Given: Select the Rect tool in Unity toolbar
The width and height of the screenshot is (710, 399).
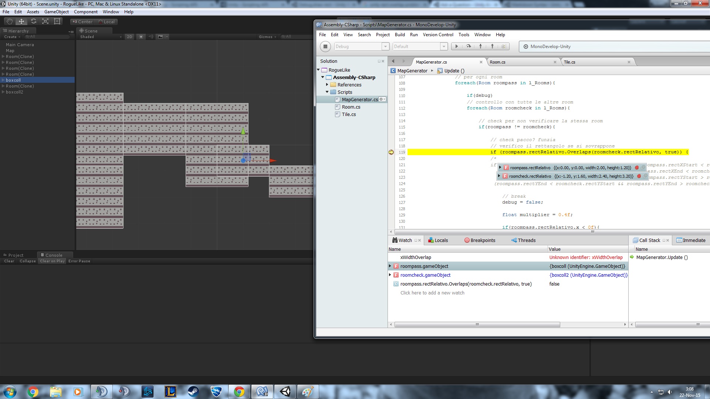Looking at the screenshot, I should (57, 21).
